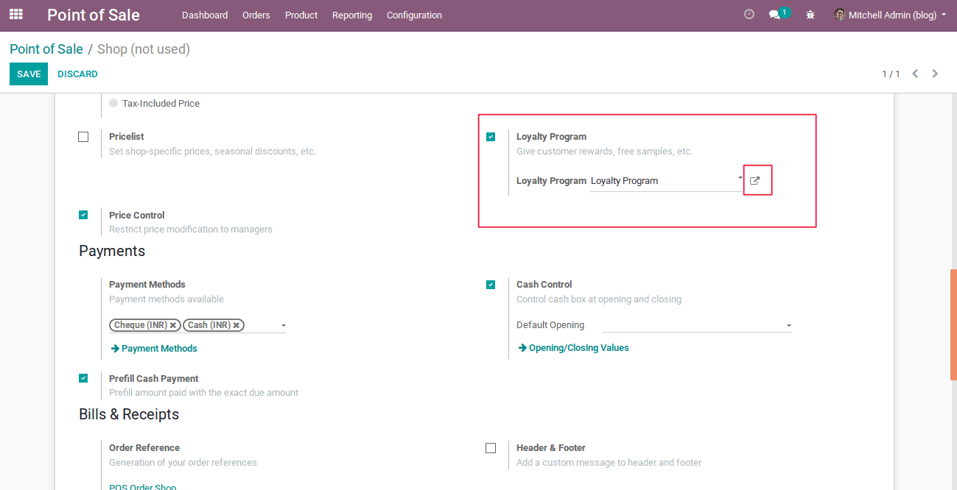The width and height of the screenshot is (957, 490).
Task: Open the apps grid menu icon
Action: click(x=15, y=15)
